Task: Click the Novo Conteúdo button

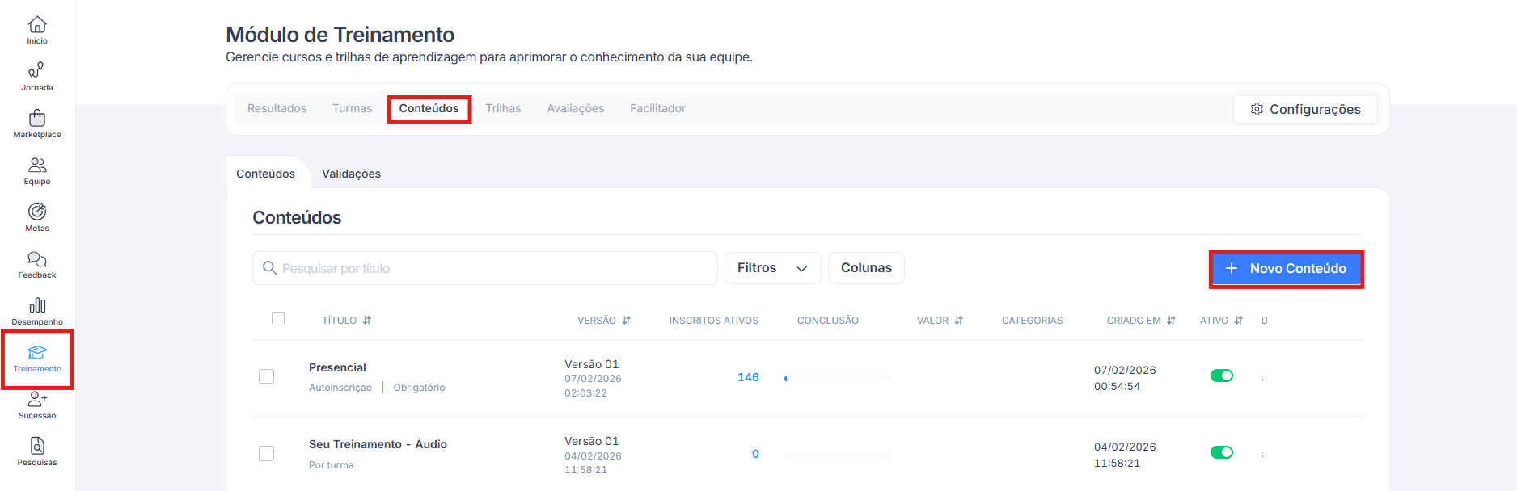Action: [1286, 269]
